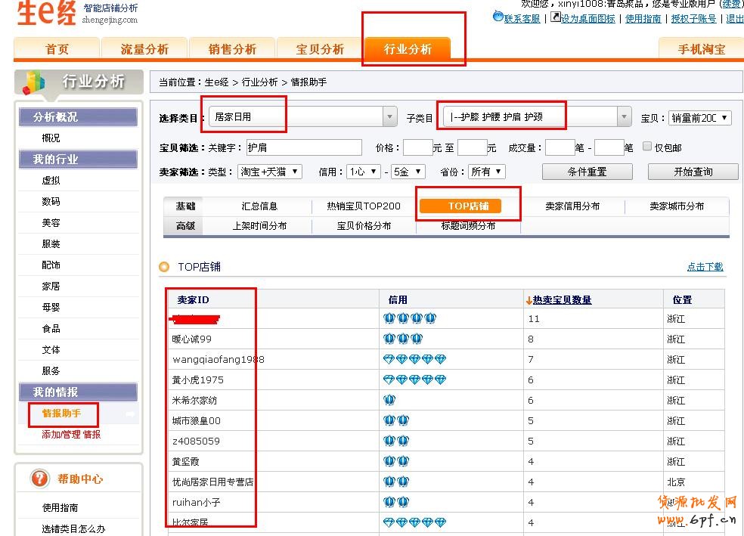744x536 pixels.
Task: Open the 省份 dropdown
Action: coord(485,172)
